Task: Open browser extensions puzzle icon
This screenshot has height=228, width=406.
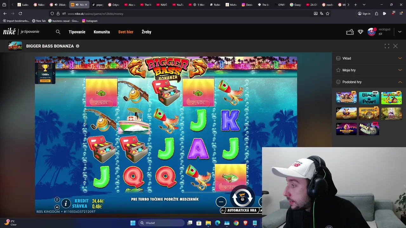Action: pos(377,14)
